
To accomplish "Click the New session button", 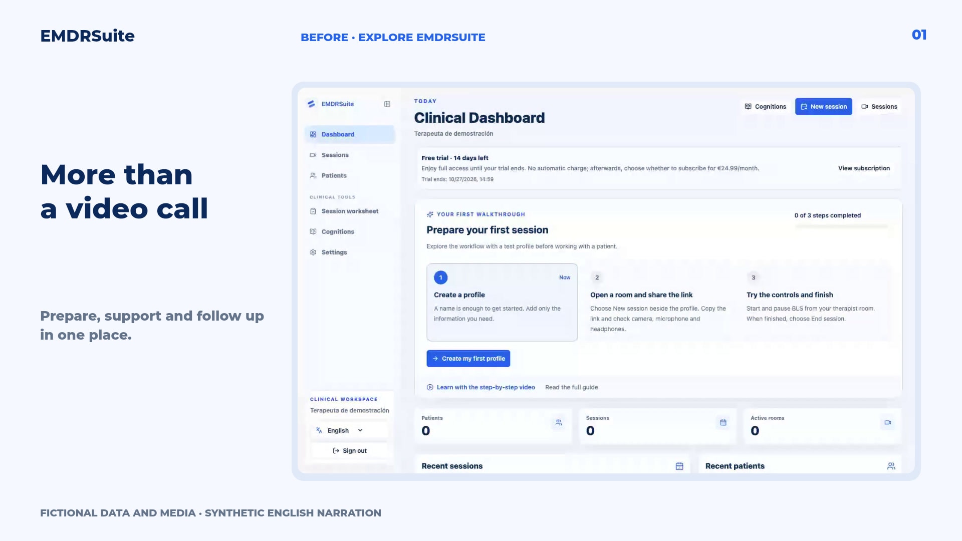I will point(824,107).
